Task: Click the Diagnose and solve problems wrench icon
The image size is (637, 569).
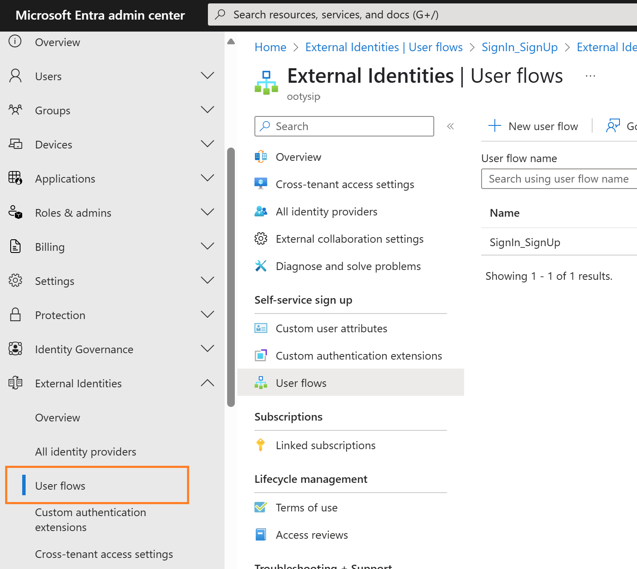Action: coord(261,266)
